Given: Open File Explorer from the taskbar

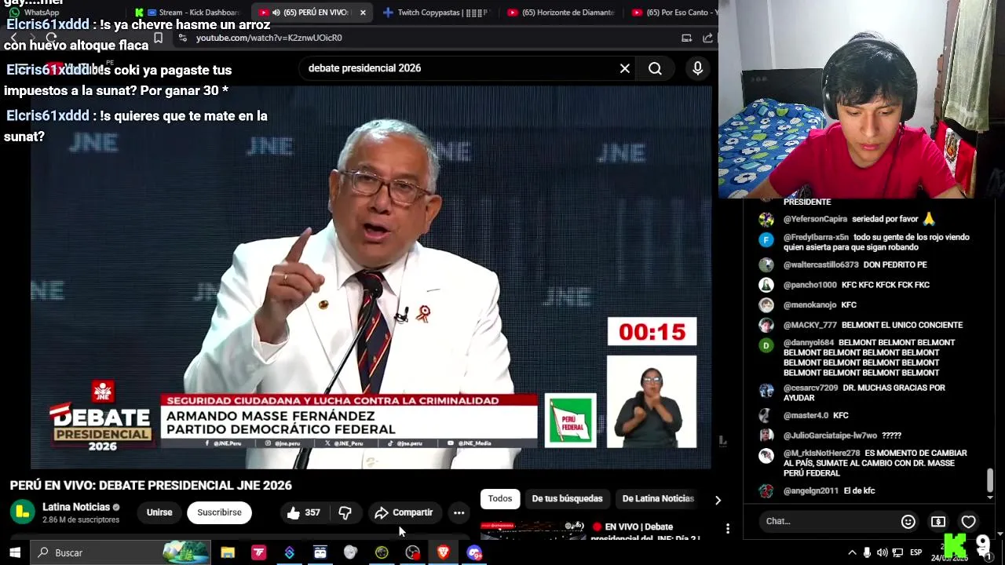Looking at the screenshot, I should point(228,552).
